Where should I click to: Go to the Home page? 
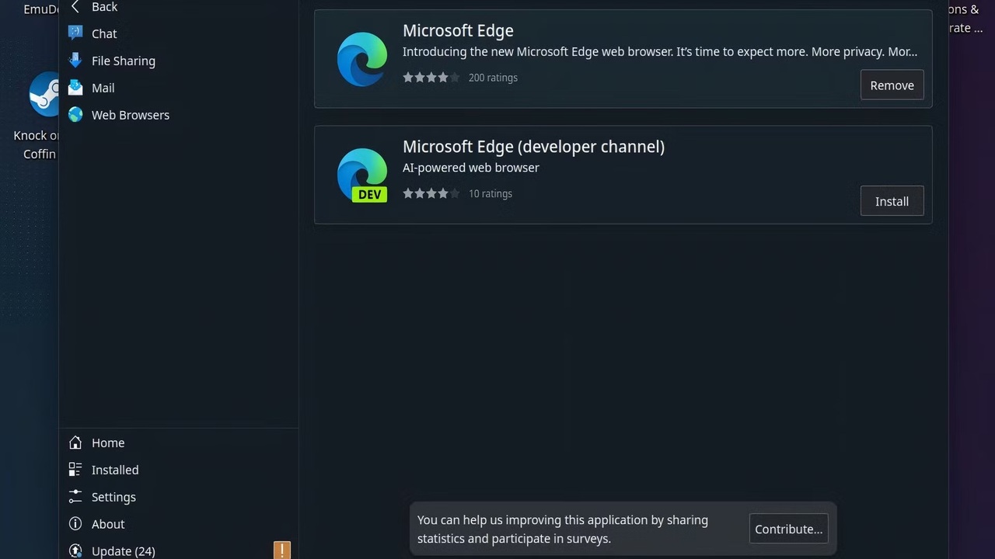[x=107, y=443]
